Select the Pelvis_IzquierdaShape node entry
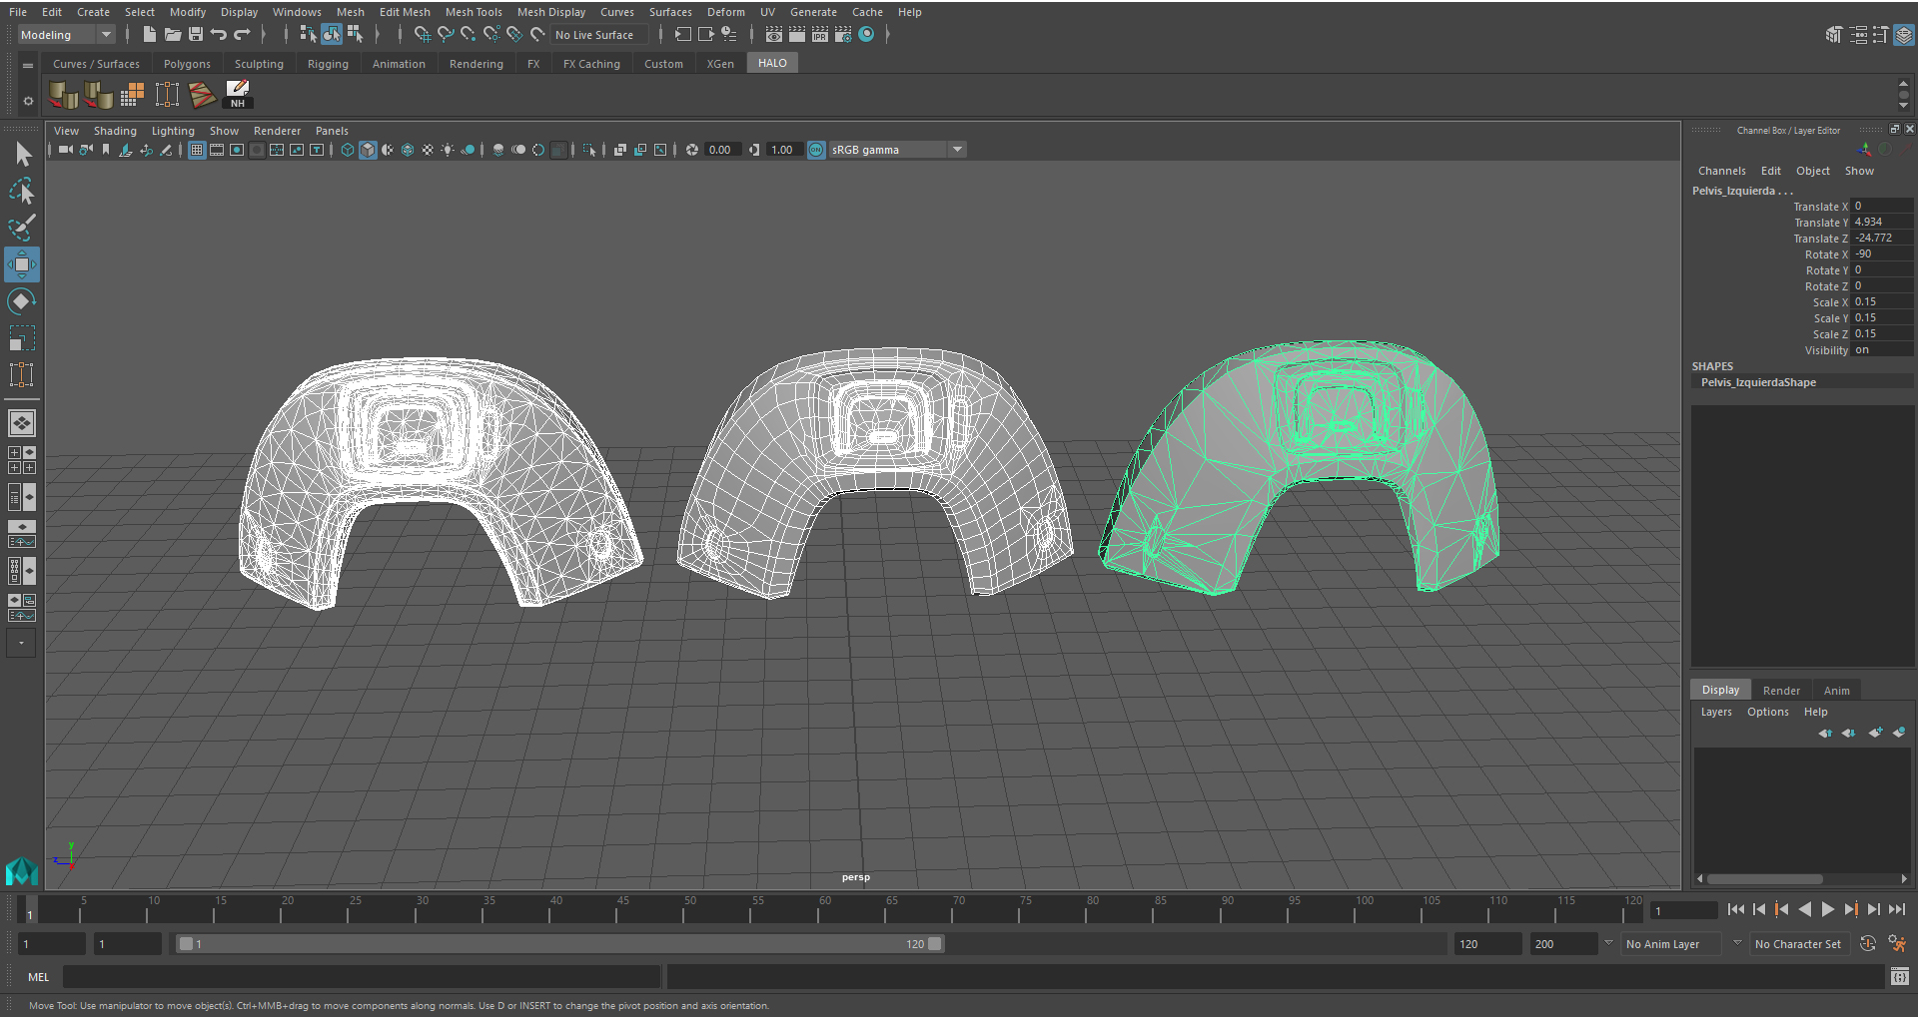 point(1758,382)
